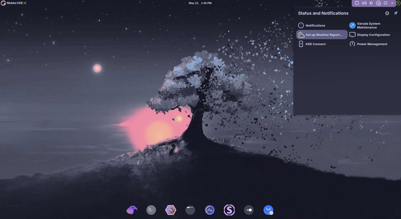This screenshot has height=219, width=401.
Task: Configure the system tray via gear icon
Action: coord(387,13)
